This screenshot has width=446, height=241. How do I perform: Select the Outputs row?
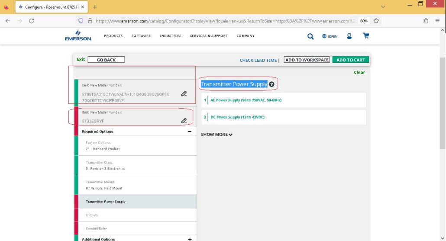pyautogui.click(x=137, y=215)
